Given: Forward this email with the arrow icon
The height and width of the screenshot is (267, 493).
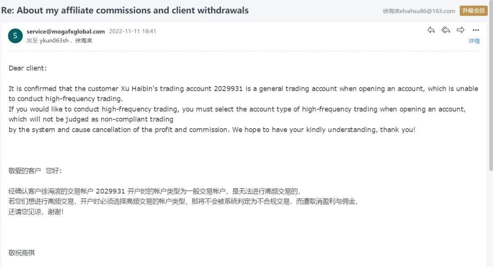Looking at the screenshot, I should pyautogui.click(x=460, y=30).
